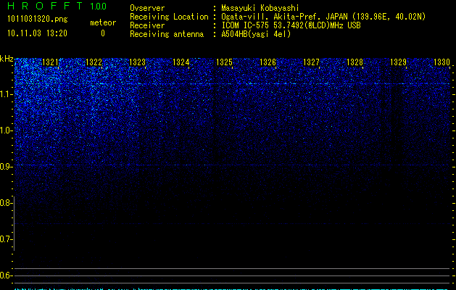This screenshot has width=456, height=290.
Task: Click the 1326 time marker
Action: [268, 62]
